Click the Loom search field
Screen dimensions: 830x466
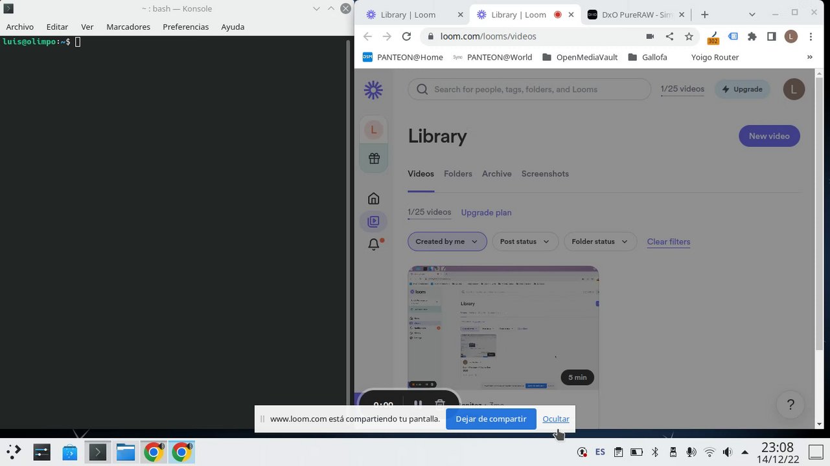tap(529, 89)
